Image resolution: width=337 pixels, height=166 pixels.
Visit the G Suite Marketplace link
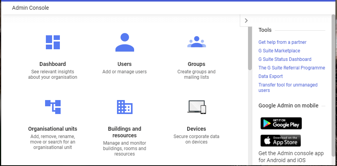point(279,51)
